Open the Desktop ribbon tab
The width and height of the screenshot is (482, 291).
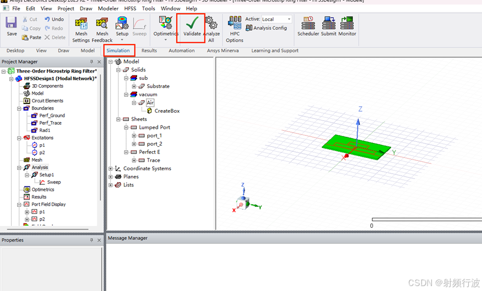coord(15,51)
